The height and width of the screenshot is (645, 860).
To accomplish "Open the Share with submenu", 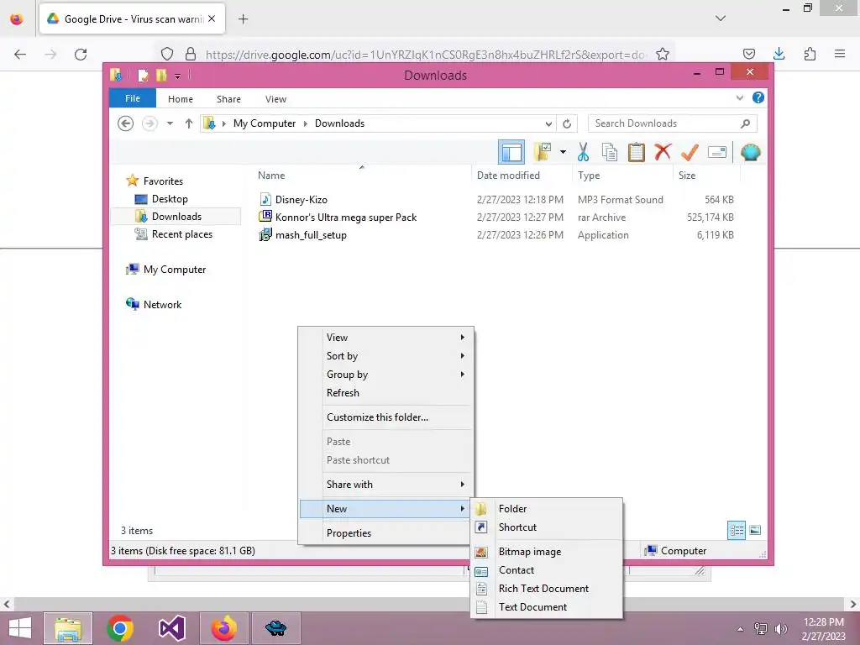I will (385, 485).
